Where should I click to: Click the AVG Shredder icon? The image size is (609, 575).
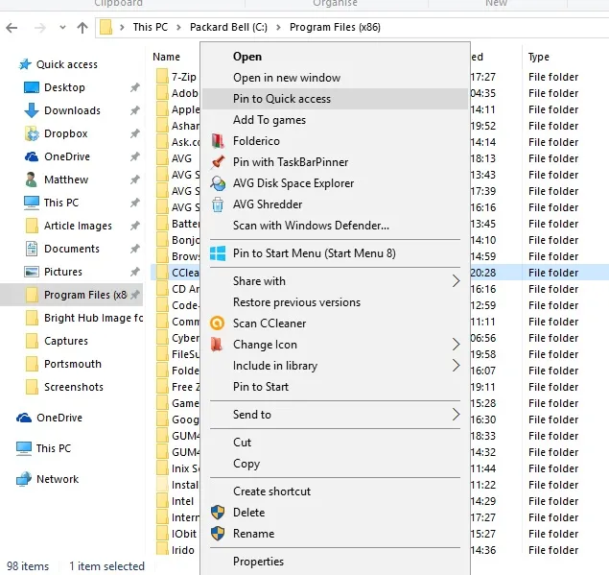[218, 204]
